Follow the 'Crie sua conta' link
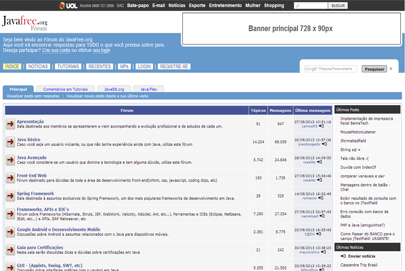 (56, 50)
